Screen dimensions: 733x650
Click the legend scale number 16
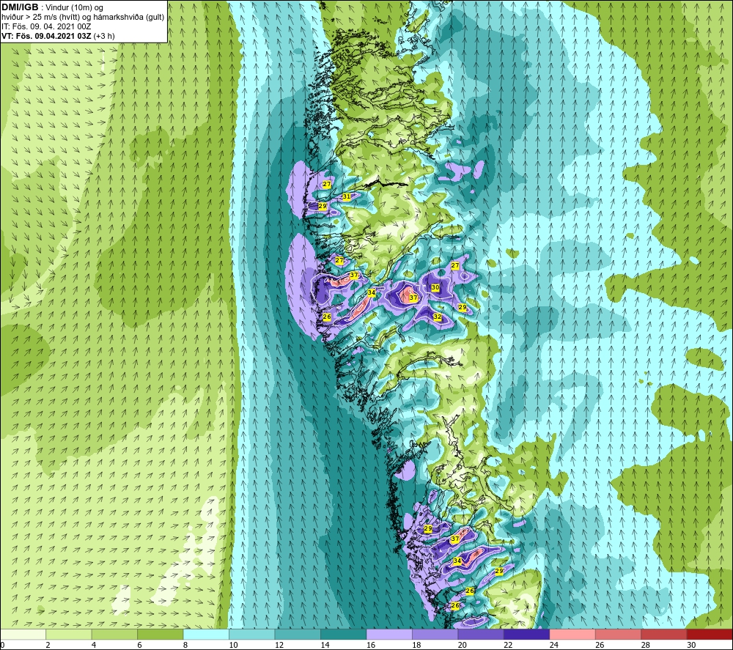371,646
